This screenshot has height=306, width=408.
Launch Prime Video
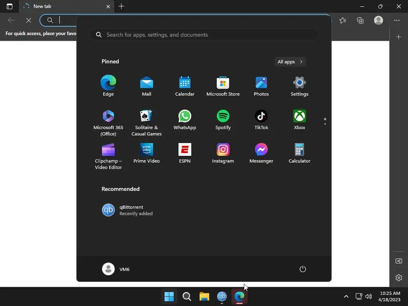tap(147, 153)
